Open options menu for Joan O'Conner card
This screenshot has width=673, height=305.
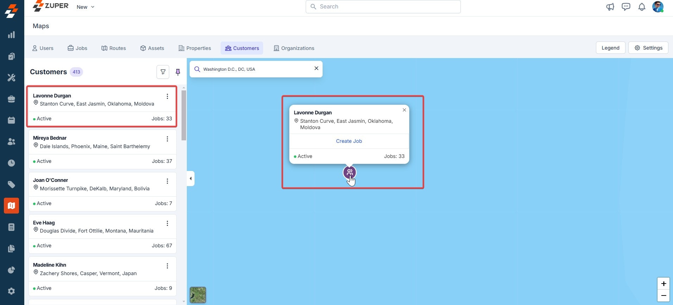click(x=167, y=181)
